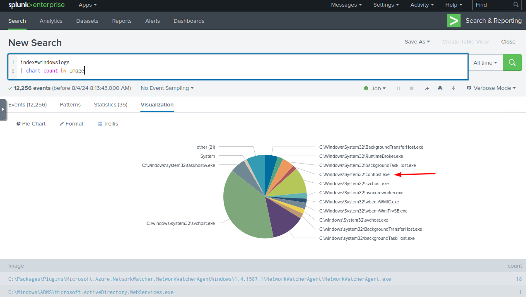
Task: Open the Format chart options
Action: click(x=72, y=123)
